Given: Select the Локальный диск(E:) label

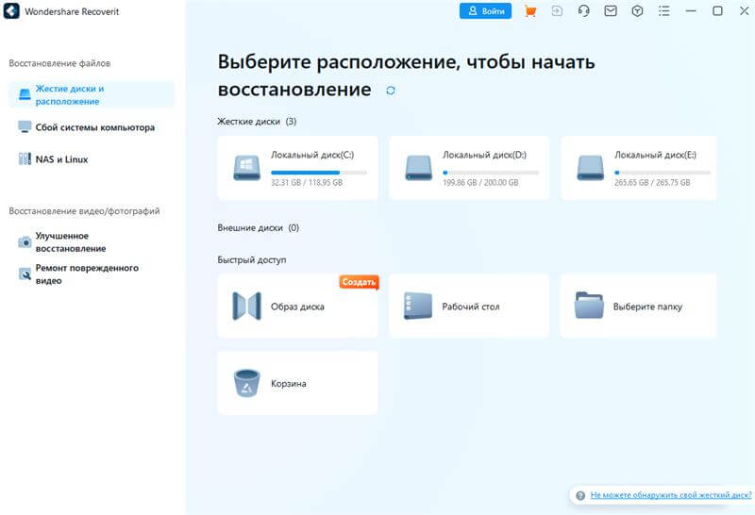Looking at the screenshot, I should (655, 155).
